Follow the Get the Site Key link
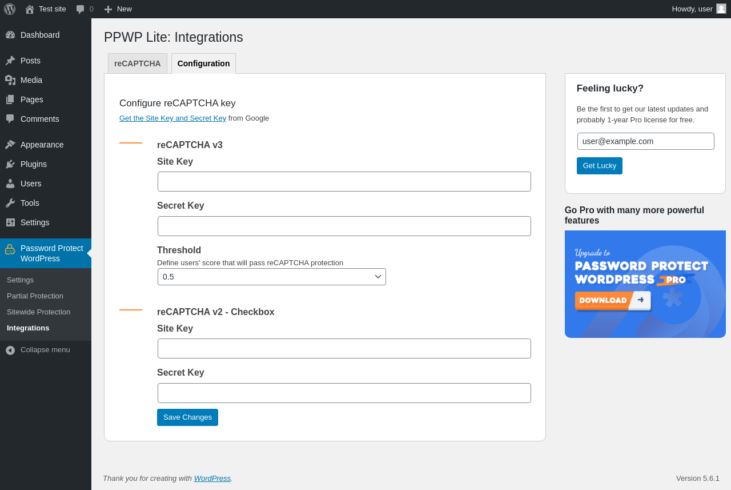 click(x=172, y=118)
